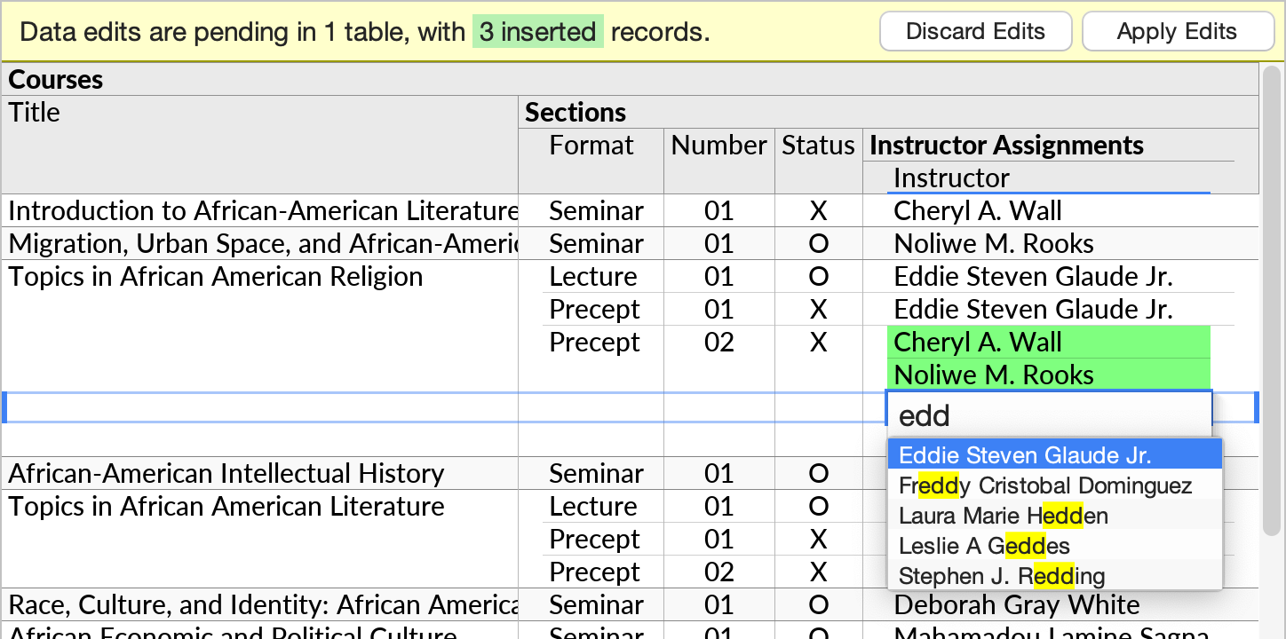Click the "Title" column header

[x=34, y=112]
